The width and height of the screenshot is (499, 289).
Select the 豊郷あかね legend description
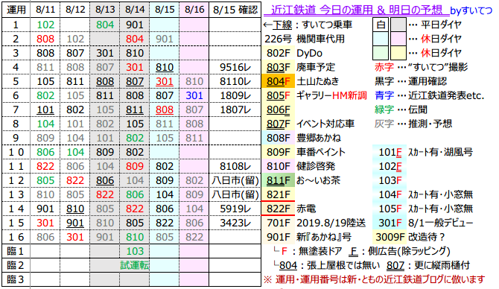(x=318, y=138)
